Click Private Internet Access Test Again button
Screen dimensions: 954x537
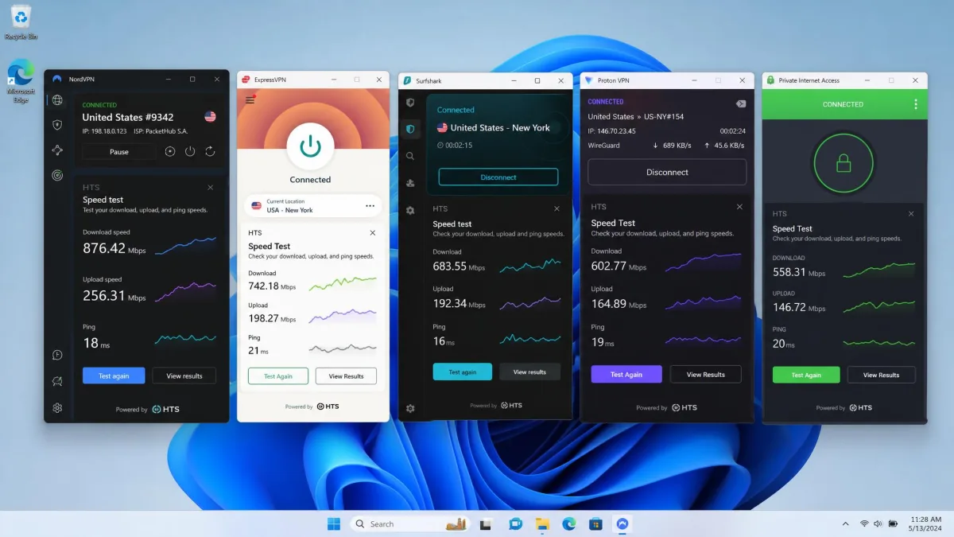pos(806,375)
